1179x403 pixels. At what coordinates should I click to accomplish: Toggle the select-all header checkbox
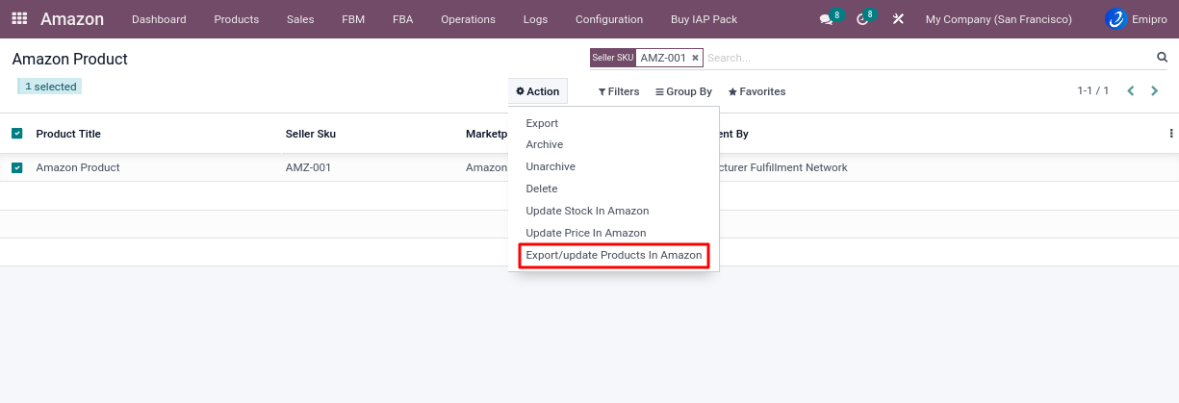17,134
